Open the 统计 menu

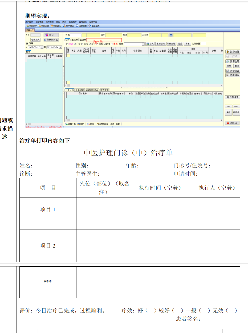(64, 22)
